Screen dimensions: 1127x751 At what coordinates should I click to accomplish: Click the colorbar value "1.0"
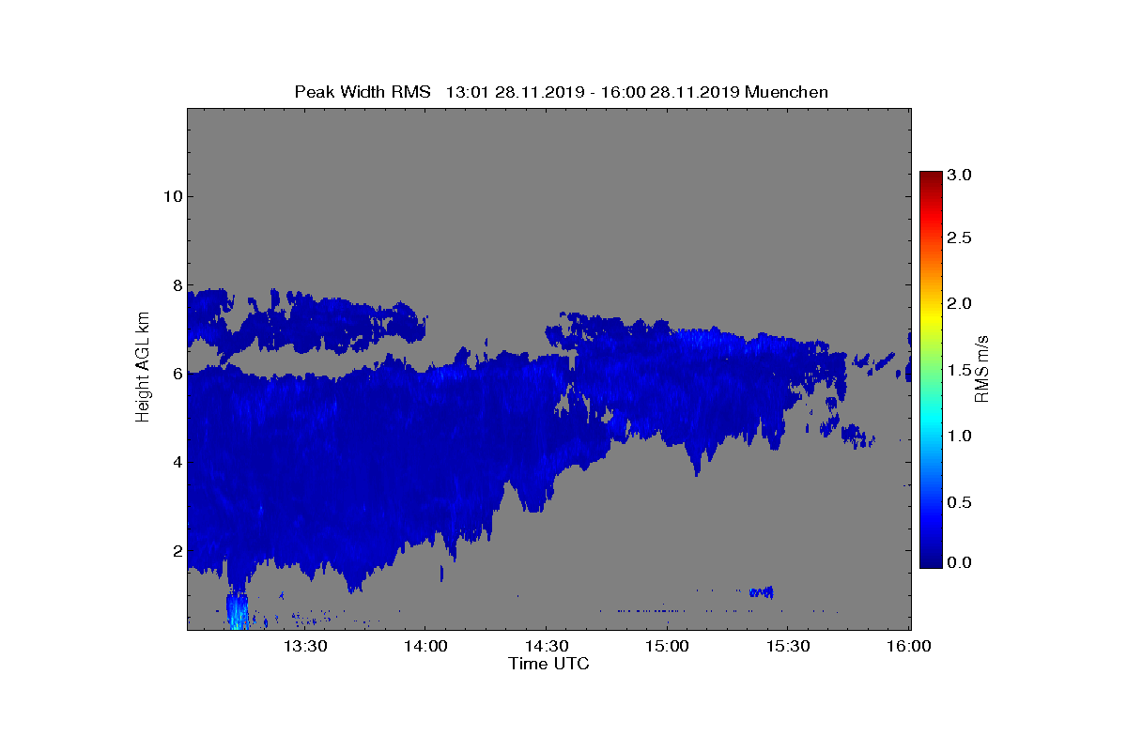(x=960, y=436)
